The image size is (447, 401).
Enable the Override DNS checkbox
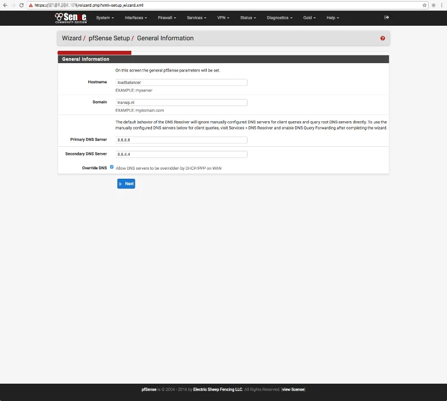(x=111, y=166)
